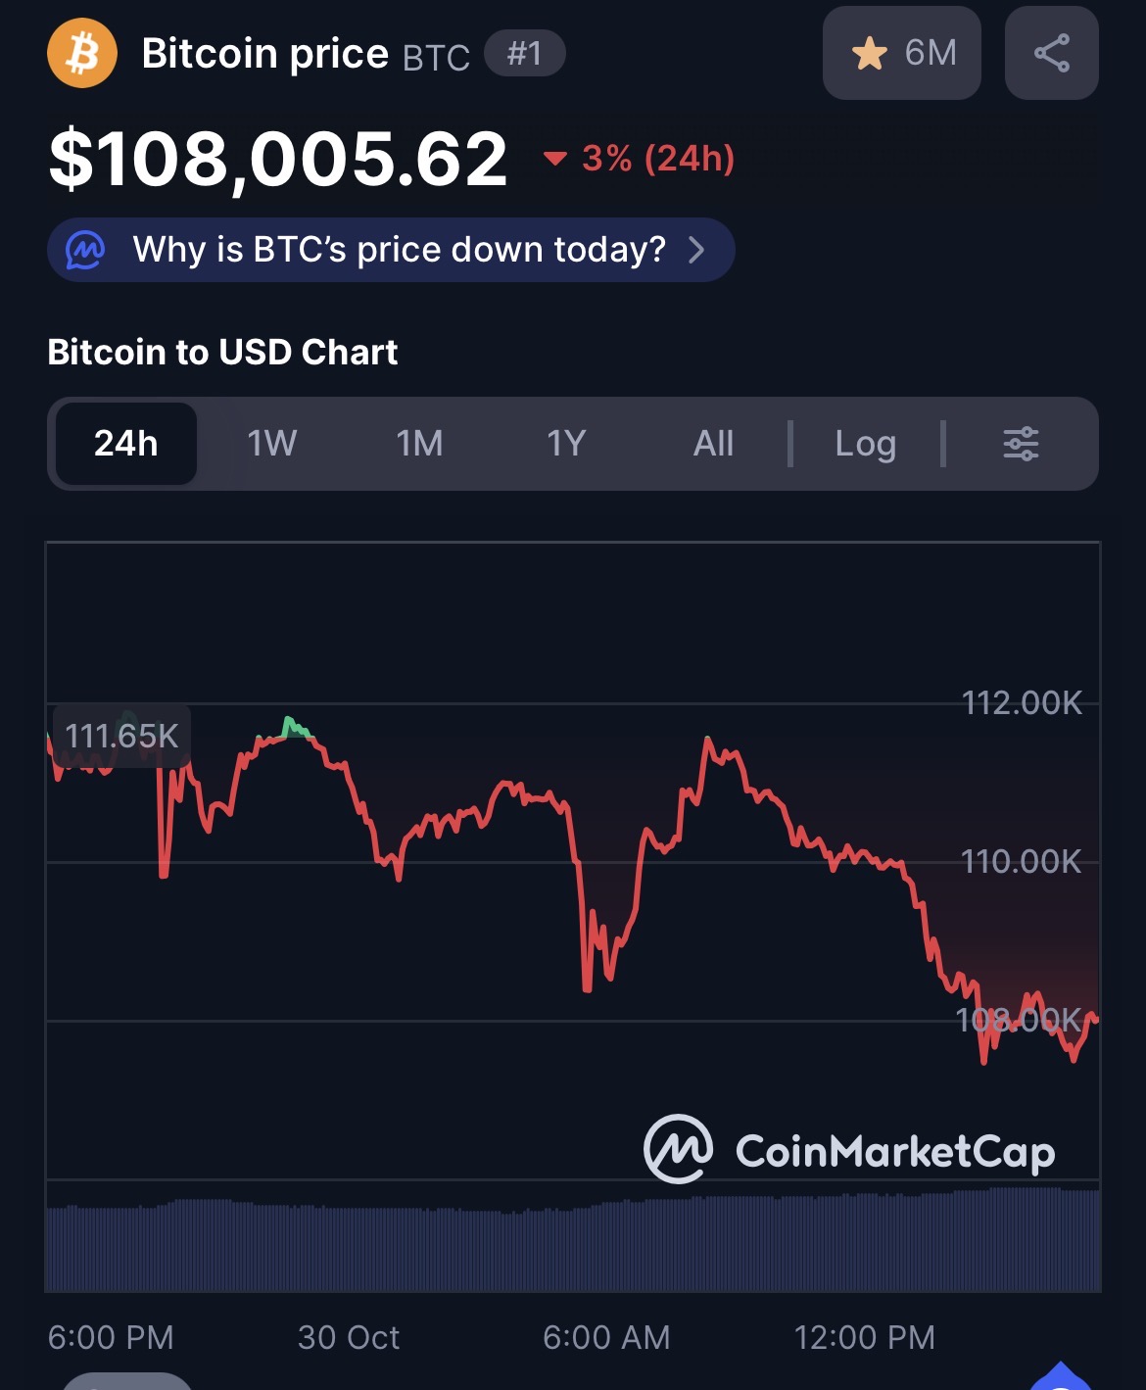Switch to the 1W timeframe tab

point(271,444)
